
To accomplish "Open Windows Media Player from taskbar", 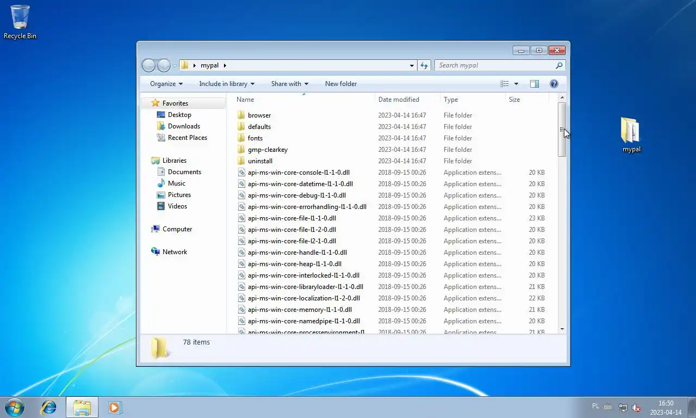I will coord(115,407).
